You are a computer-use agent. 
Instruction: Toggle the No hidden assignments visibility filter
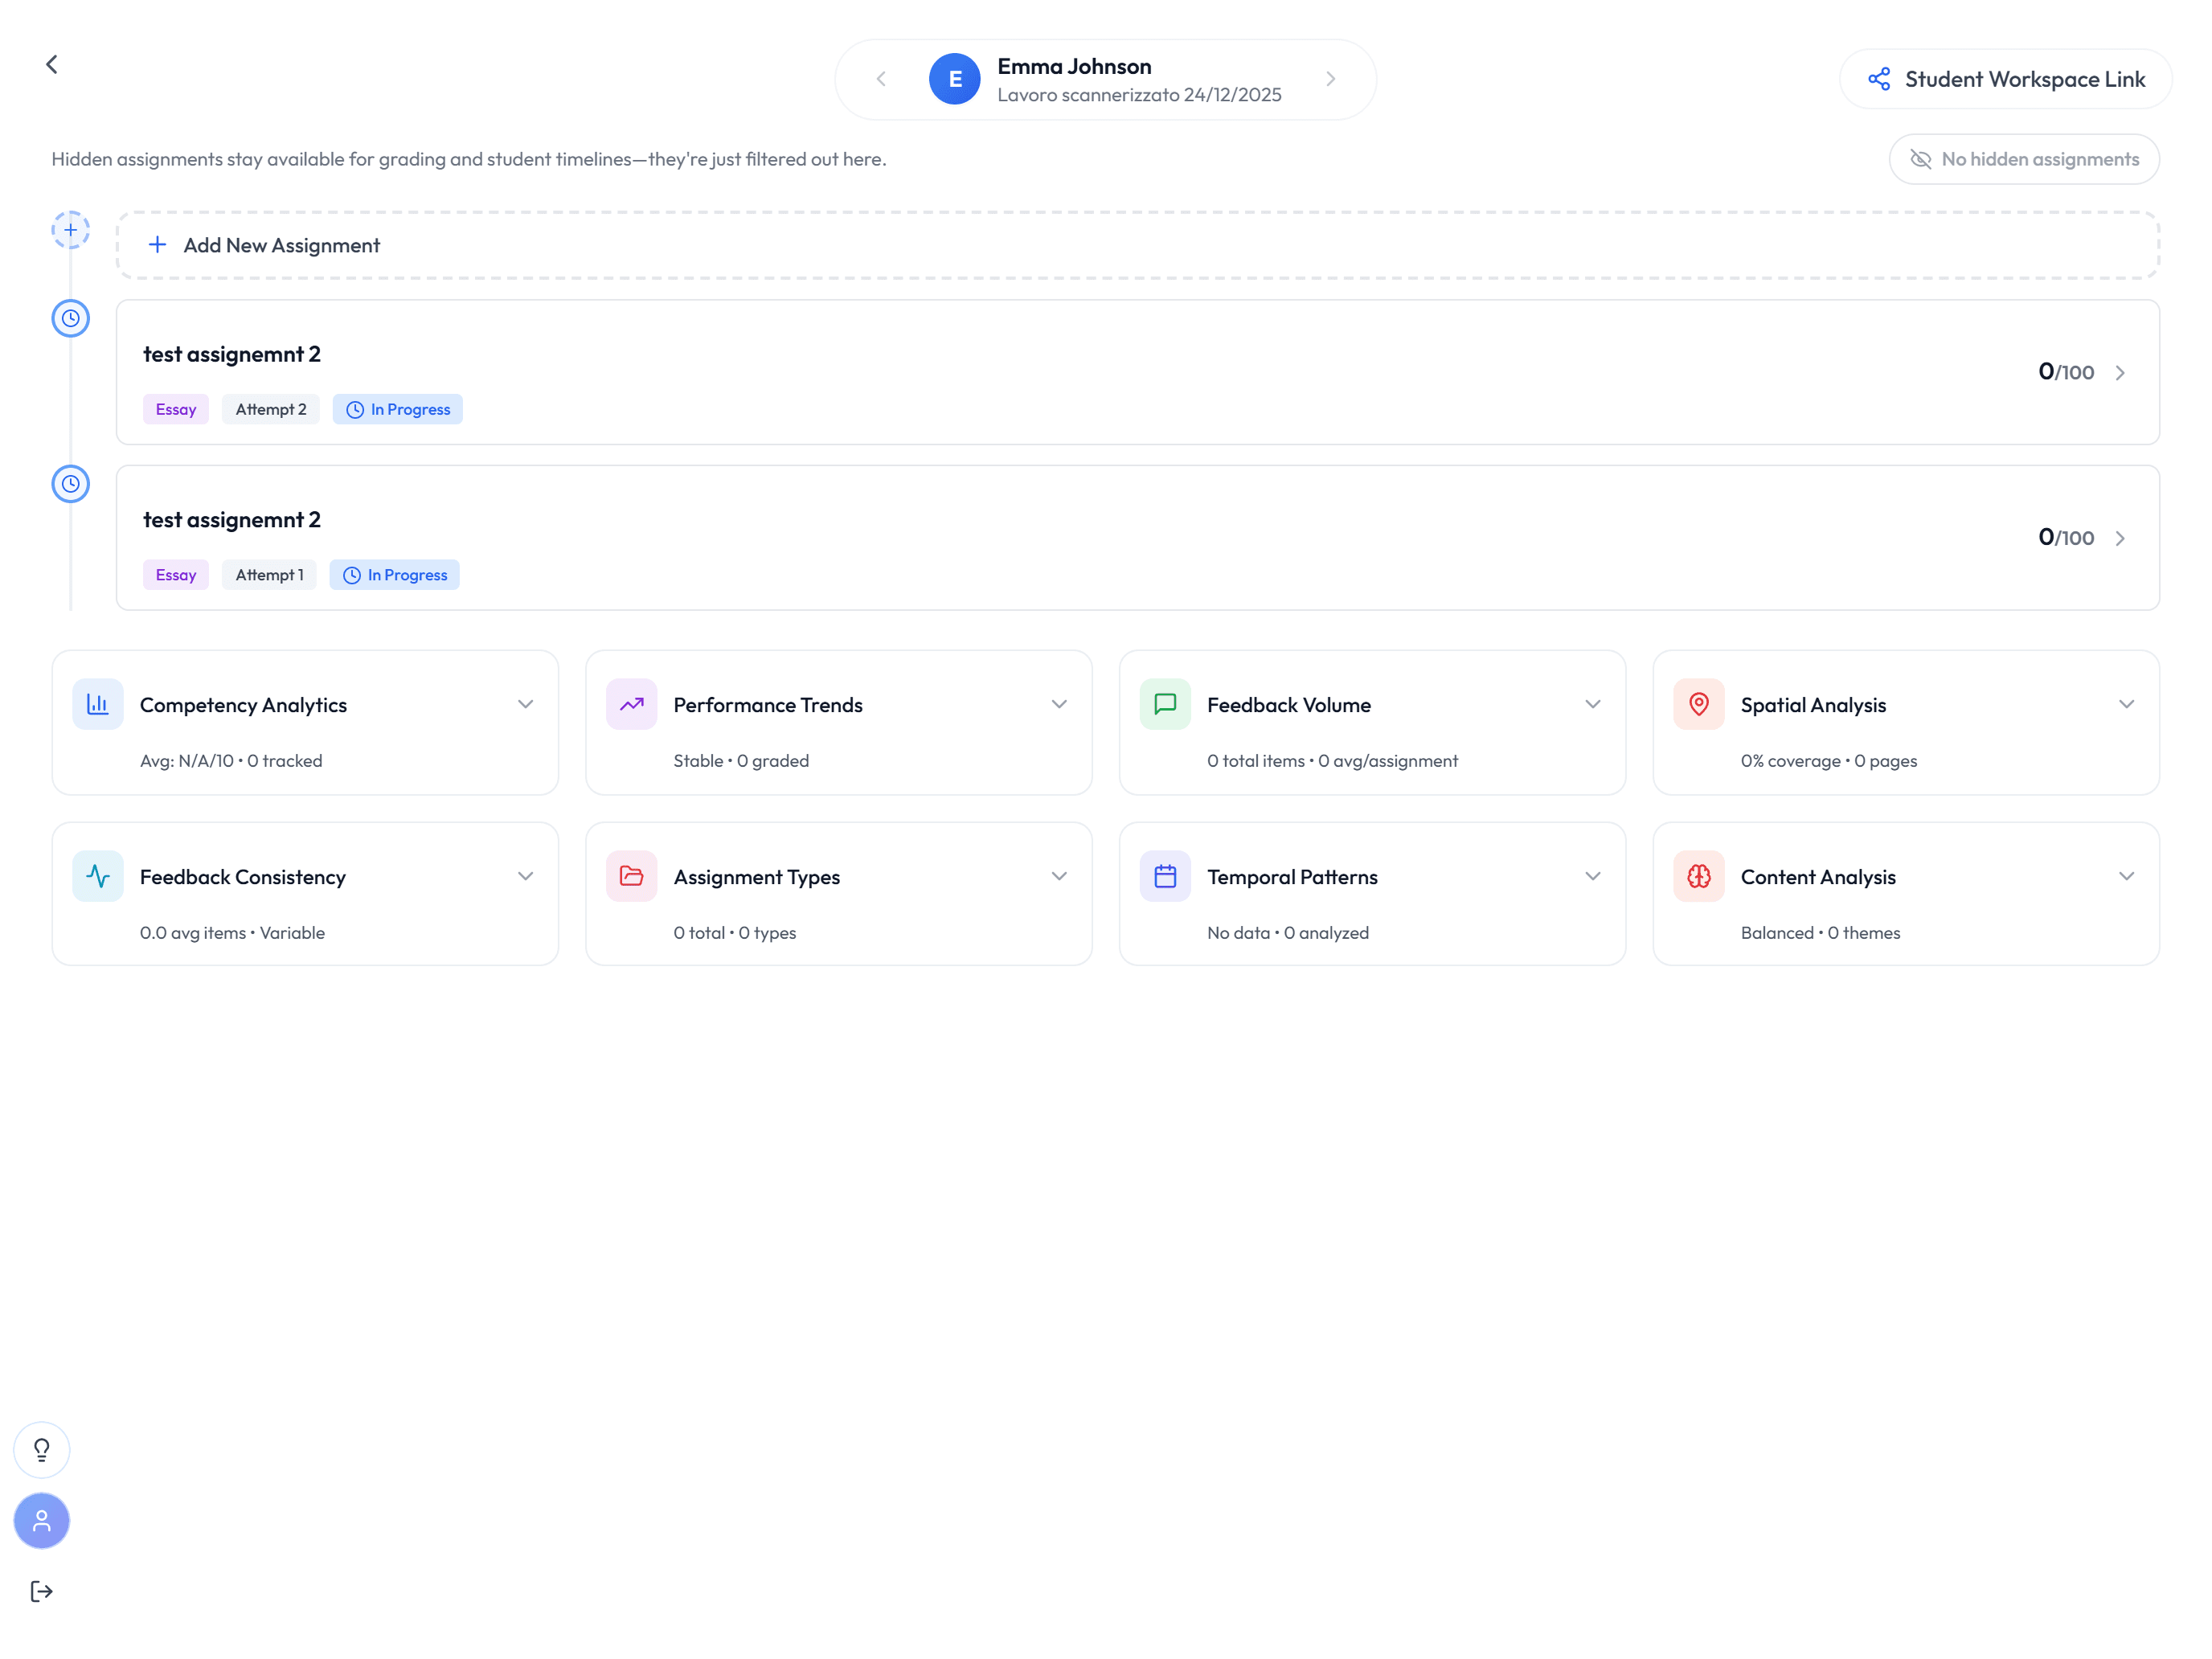(x=2023, y=158)
